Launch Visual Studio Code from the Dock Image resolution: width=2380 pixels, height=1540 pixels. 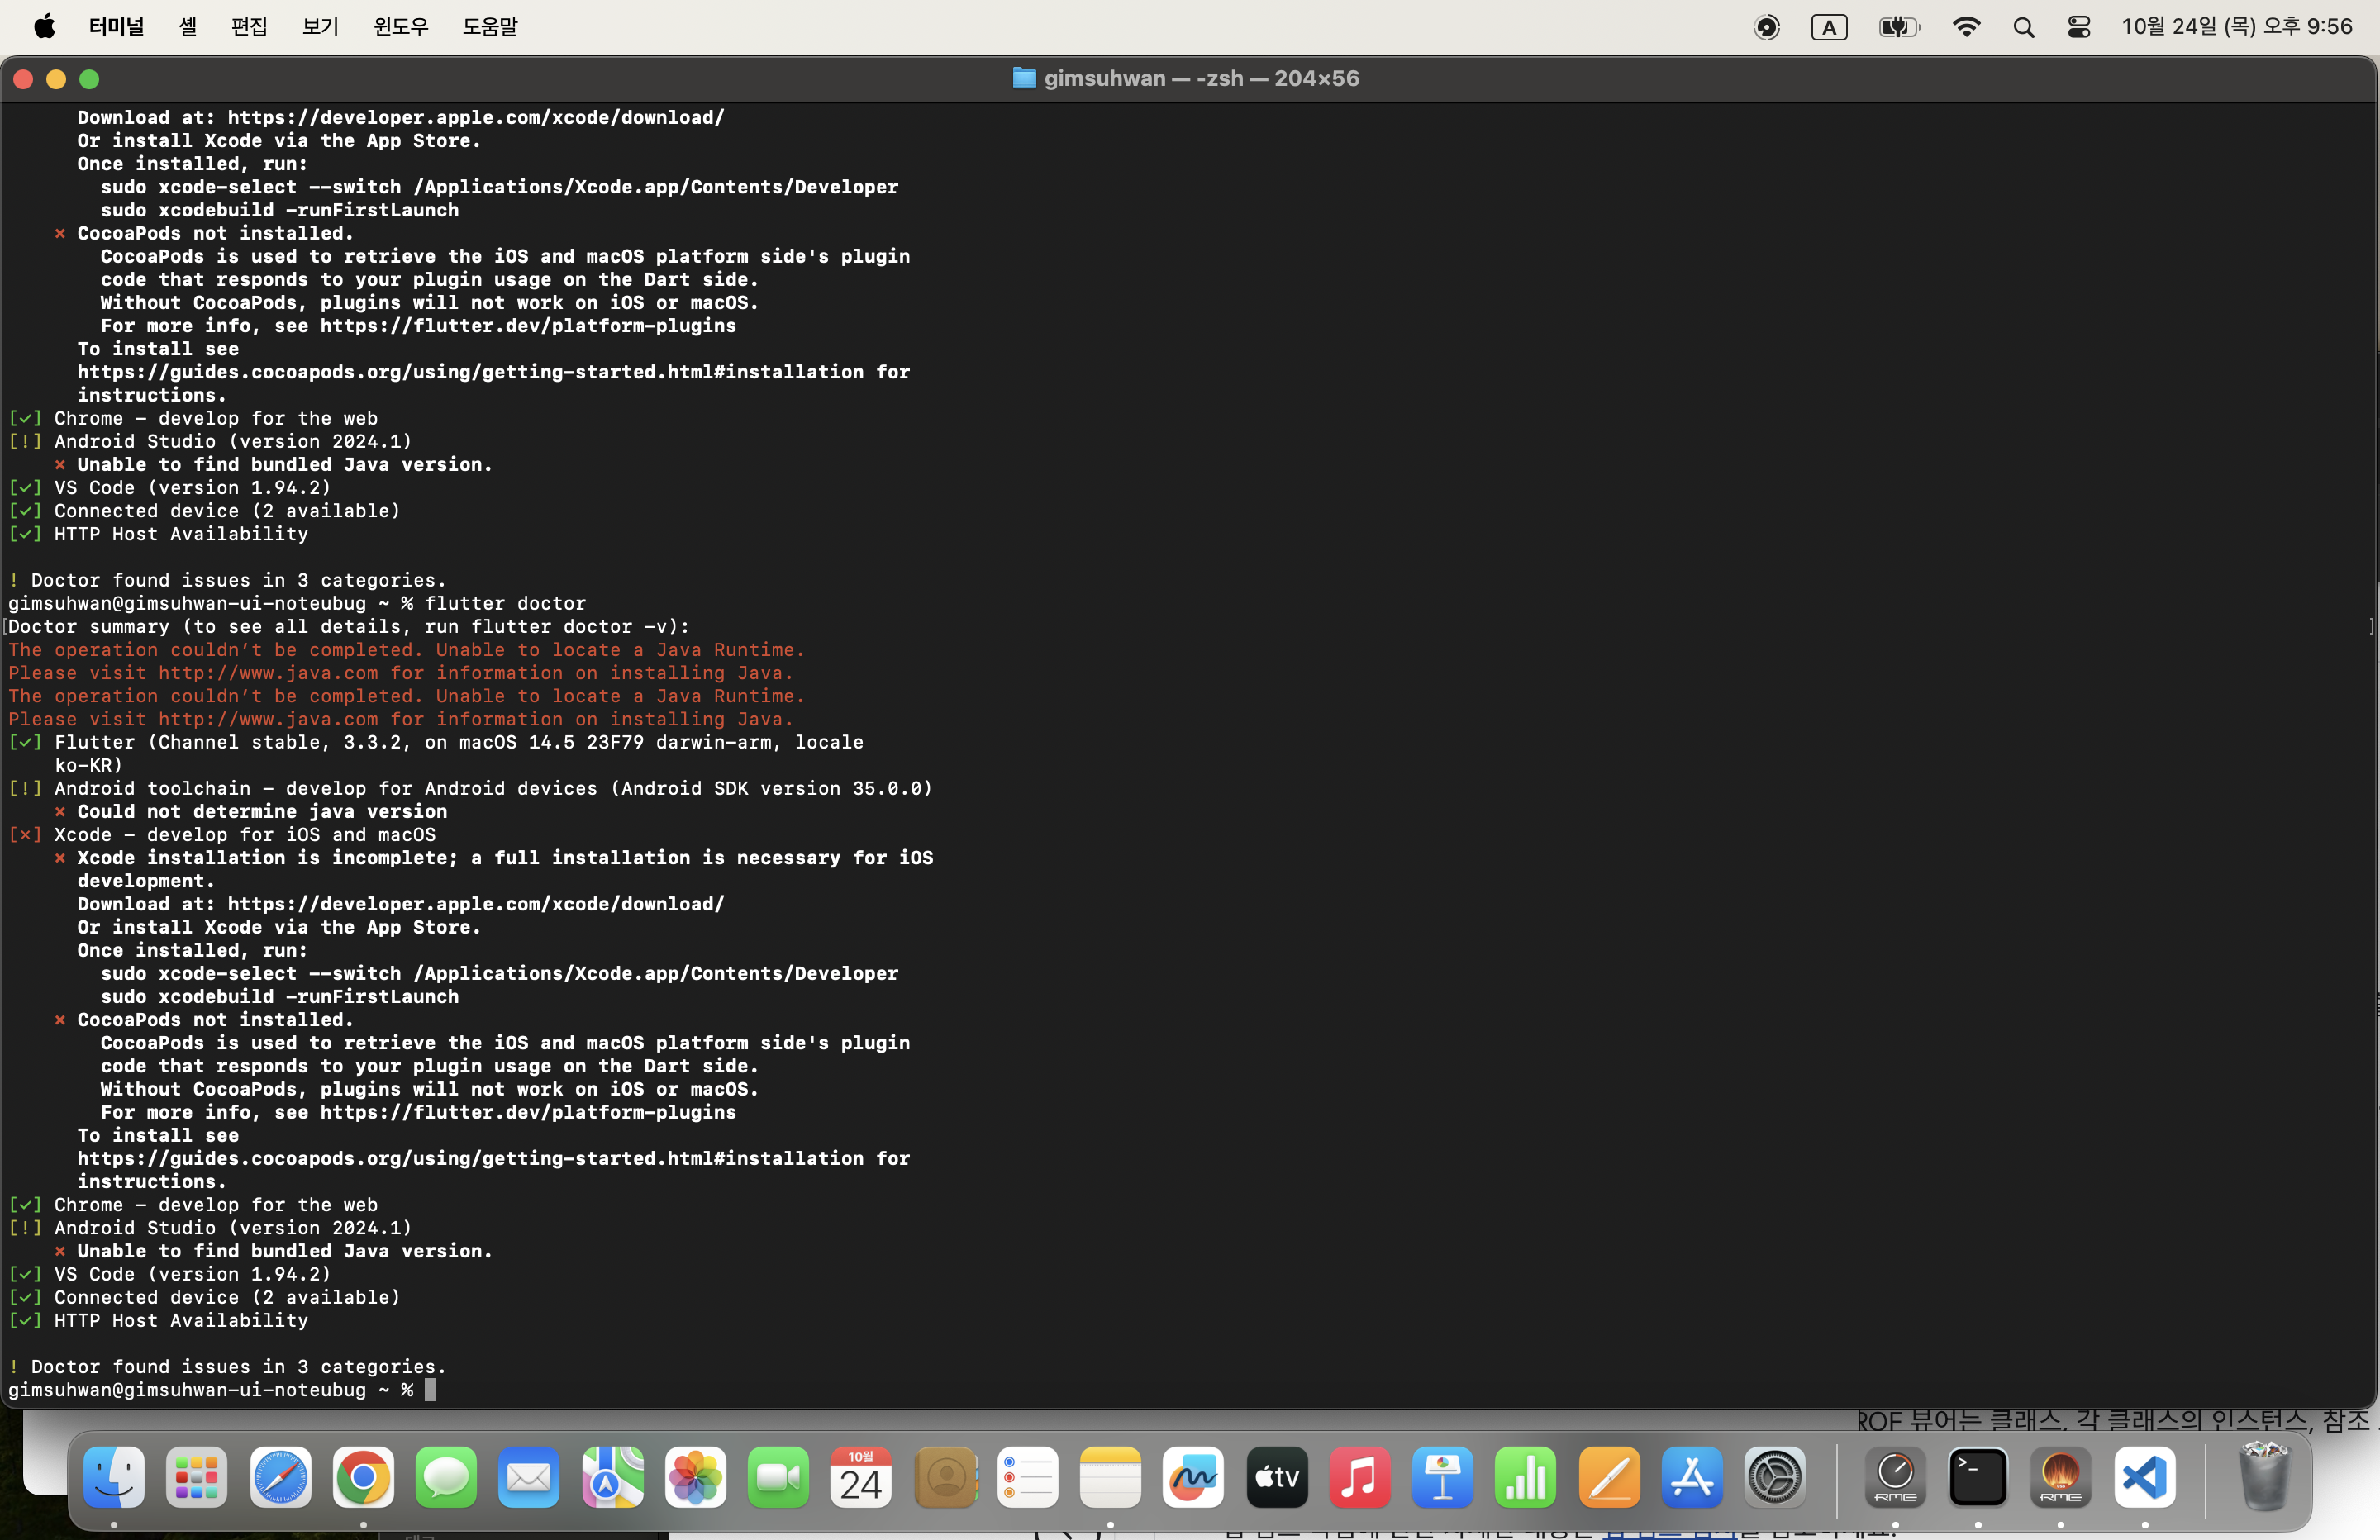(2145, 1477)
